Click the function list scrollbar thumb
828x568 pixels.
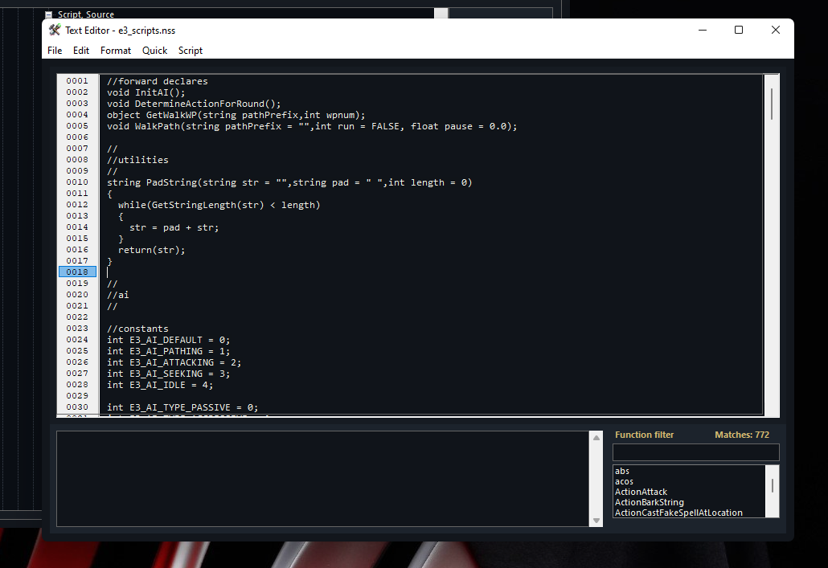(773, 485)
